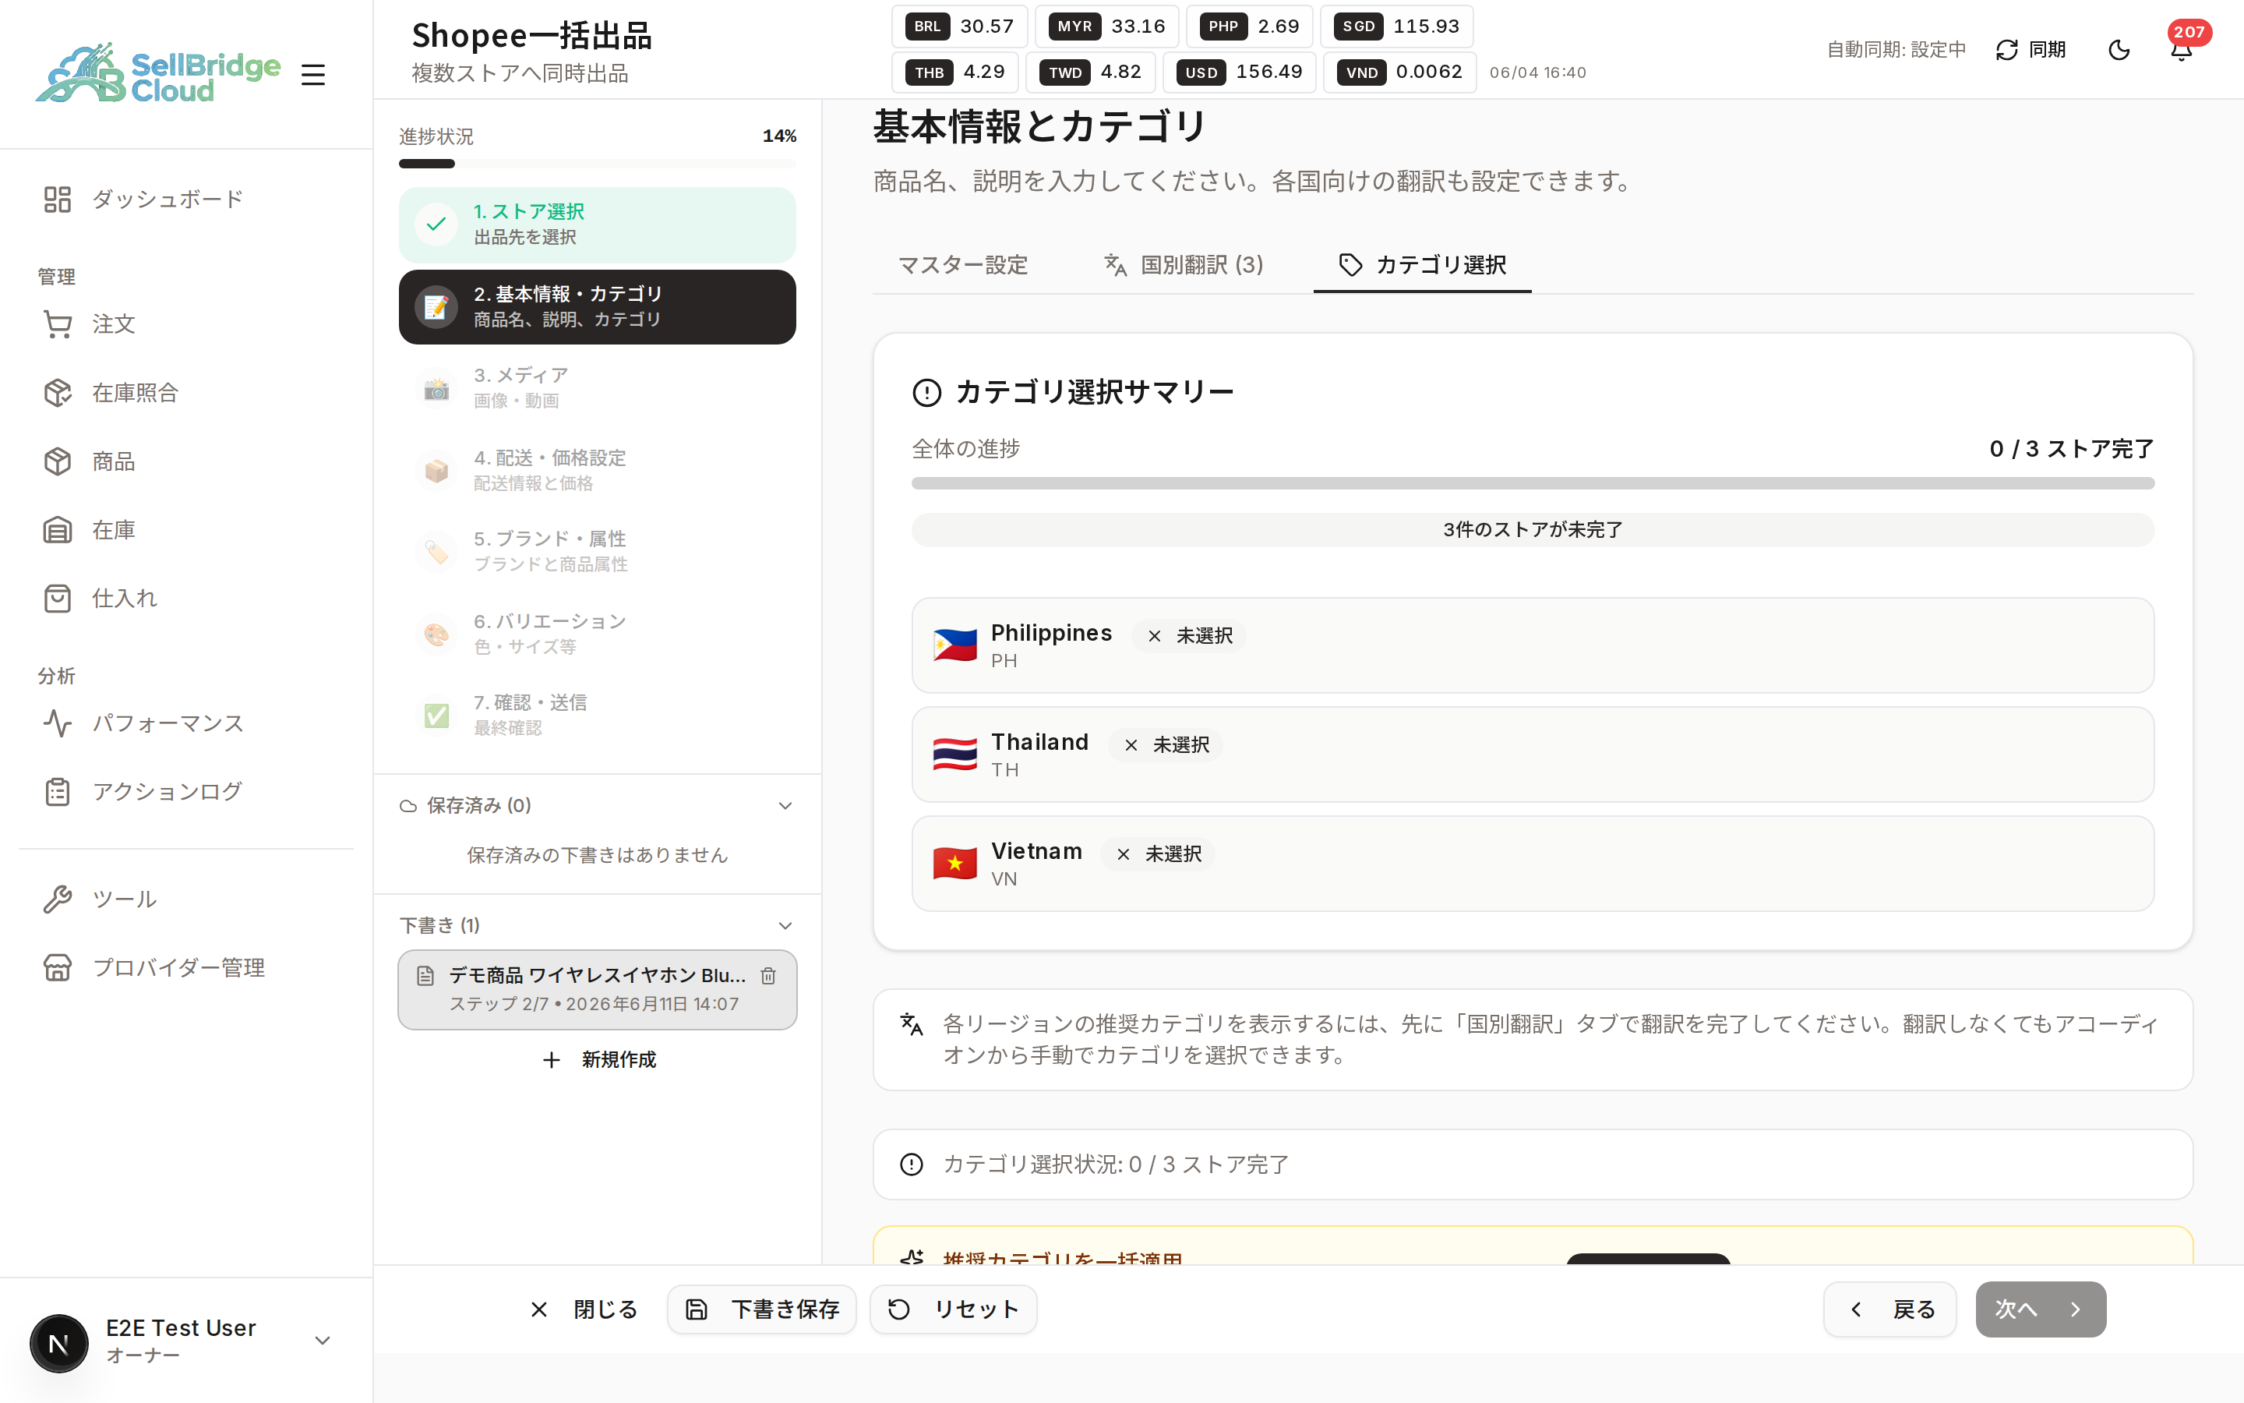Viewport: 2244px width, 1403px height.
Task: Open the 商品 products page
Action: (x=185, y=461)
